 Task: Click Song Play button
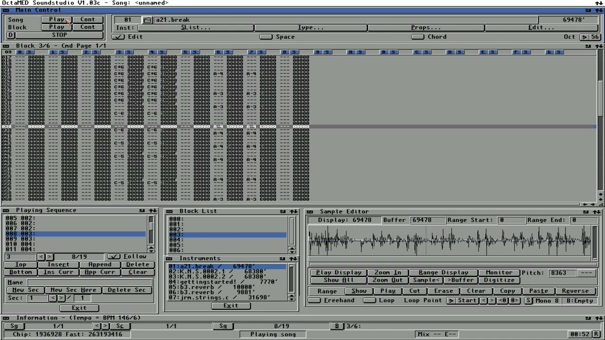click(57, 20)
